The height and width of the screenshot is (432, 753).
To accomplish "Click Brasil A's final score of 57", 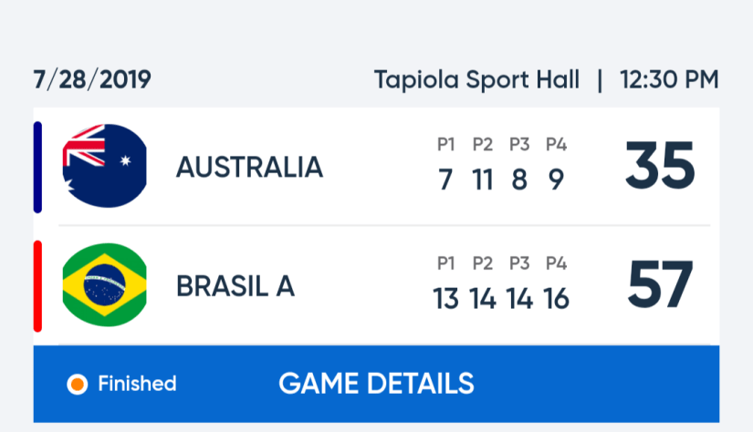I will [660, 286].
